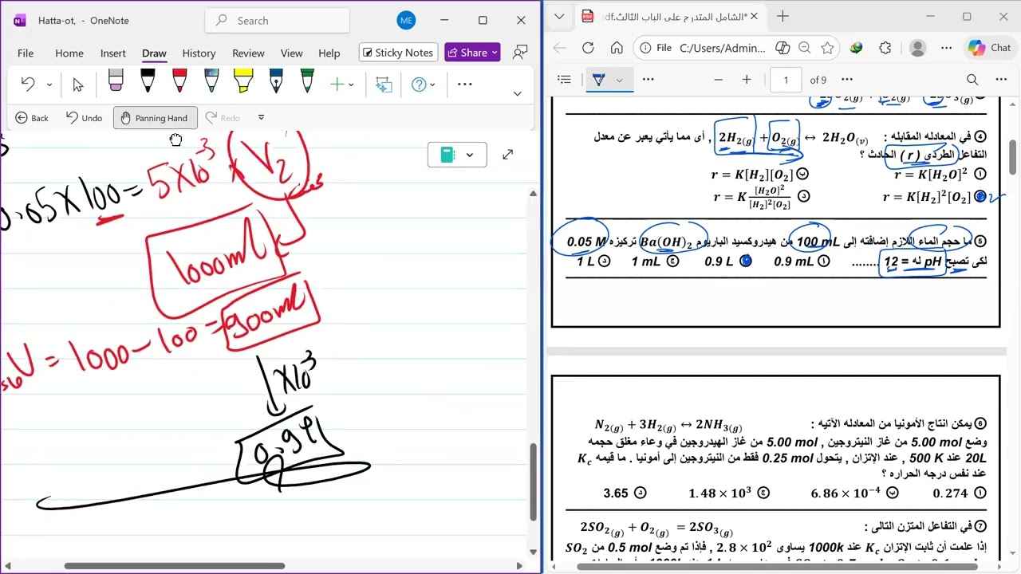Open Edge extensions puzzle icon
The width and height of the screenshot is (1021, 574).
point(885,48)
